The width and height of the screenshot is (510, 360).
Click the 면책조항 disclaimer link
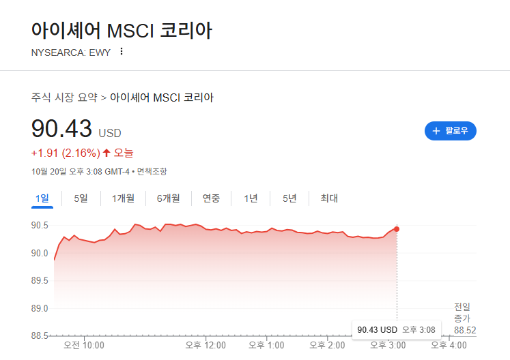pyautogui.click(x=152, y=172)
